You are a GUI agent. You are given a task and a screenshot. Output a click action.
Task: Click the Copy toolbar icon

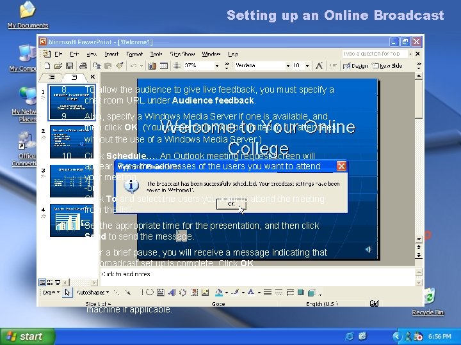click(97, 66)
